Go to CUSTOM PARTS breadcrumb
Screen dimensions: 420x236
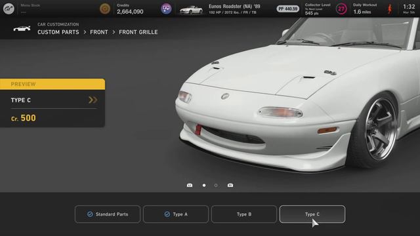58,32
